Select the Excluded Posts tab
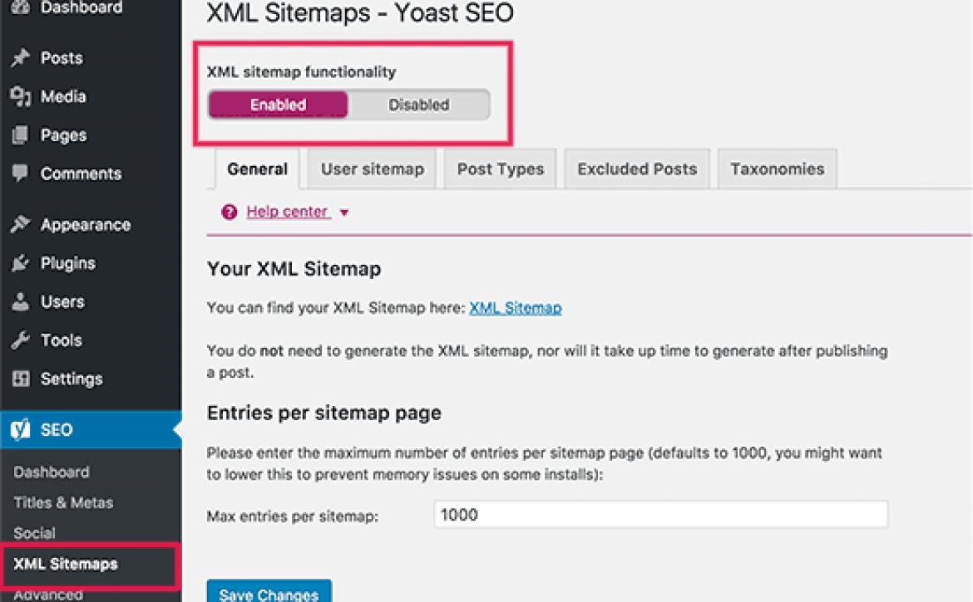The image size is (973, 602). (637, 169)
